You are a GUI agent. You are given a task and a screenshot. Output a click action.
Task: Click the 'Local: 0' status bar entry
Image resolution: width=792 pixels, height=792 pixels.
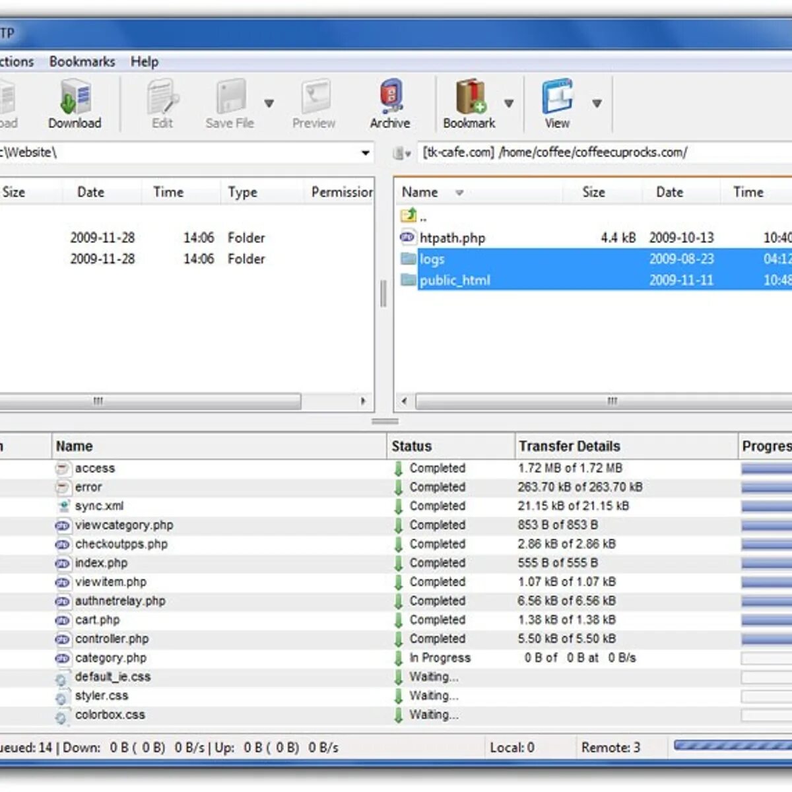512,748
